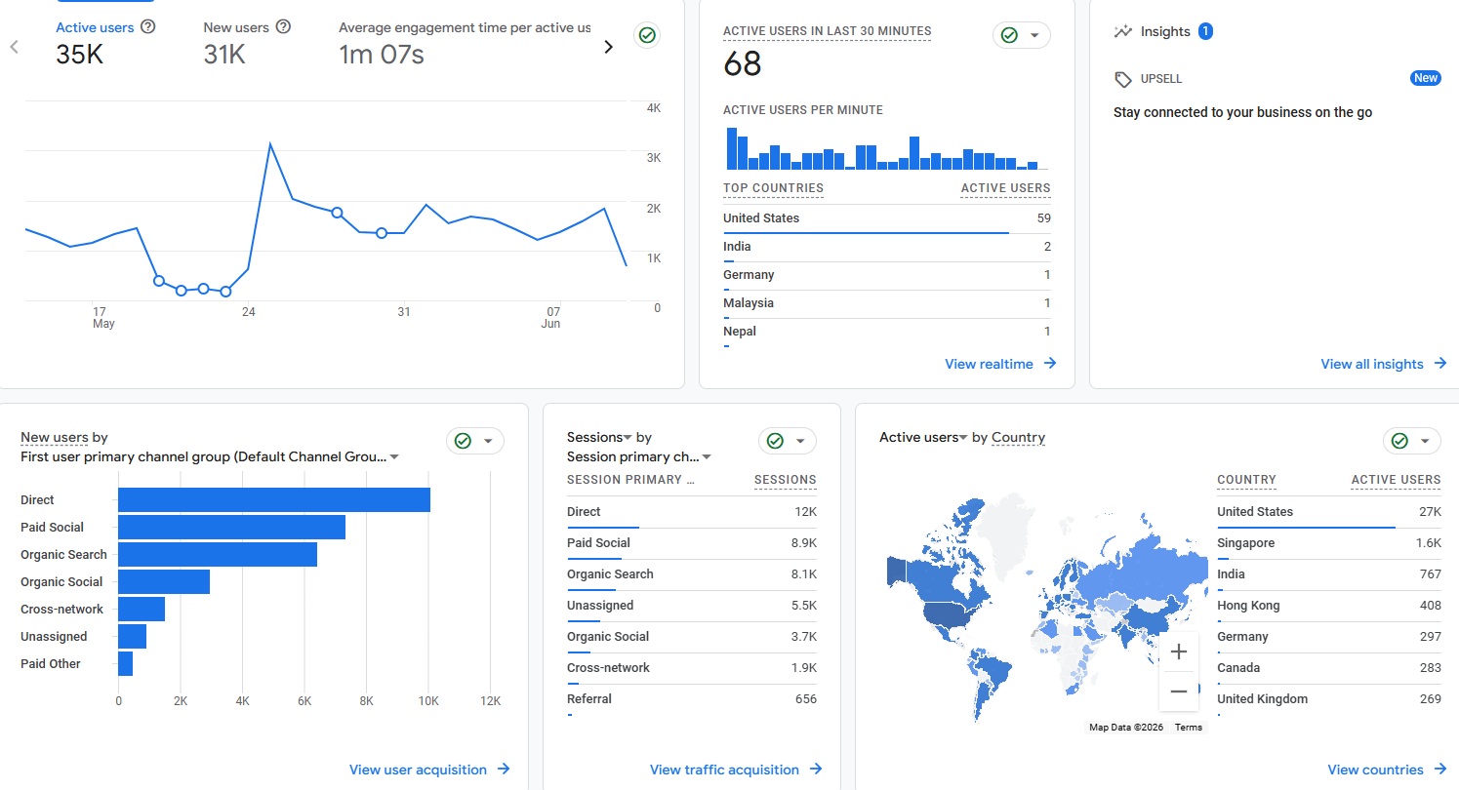1459x790 pixels.
Task: Click the Organic Search bar in New users chart
Action: click(218, 554)
